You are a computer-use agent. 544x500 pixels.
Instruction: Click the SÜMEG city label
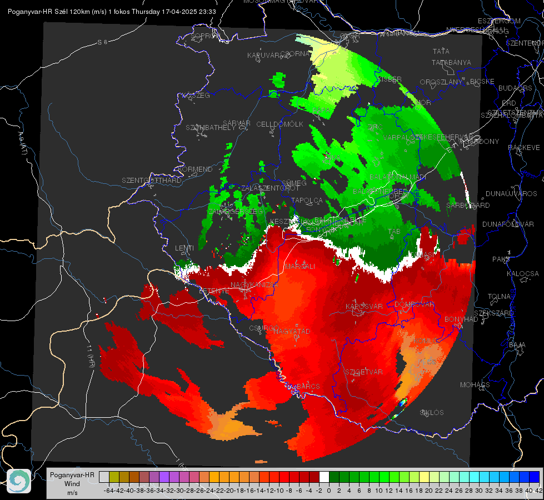[x=294, y=183]
